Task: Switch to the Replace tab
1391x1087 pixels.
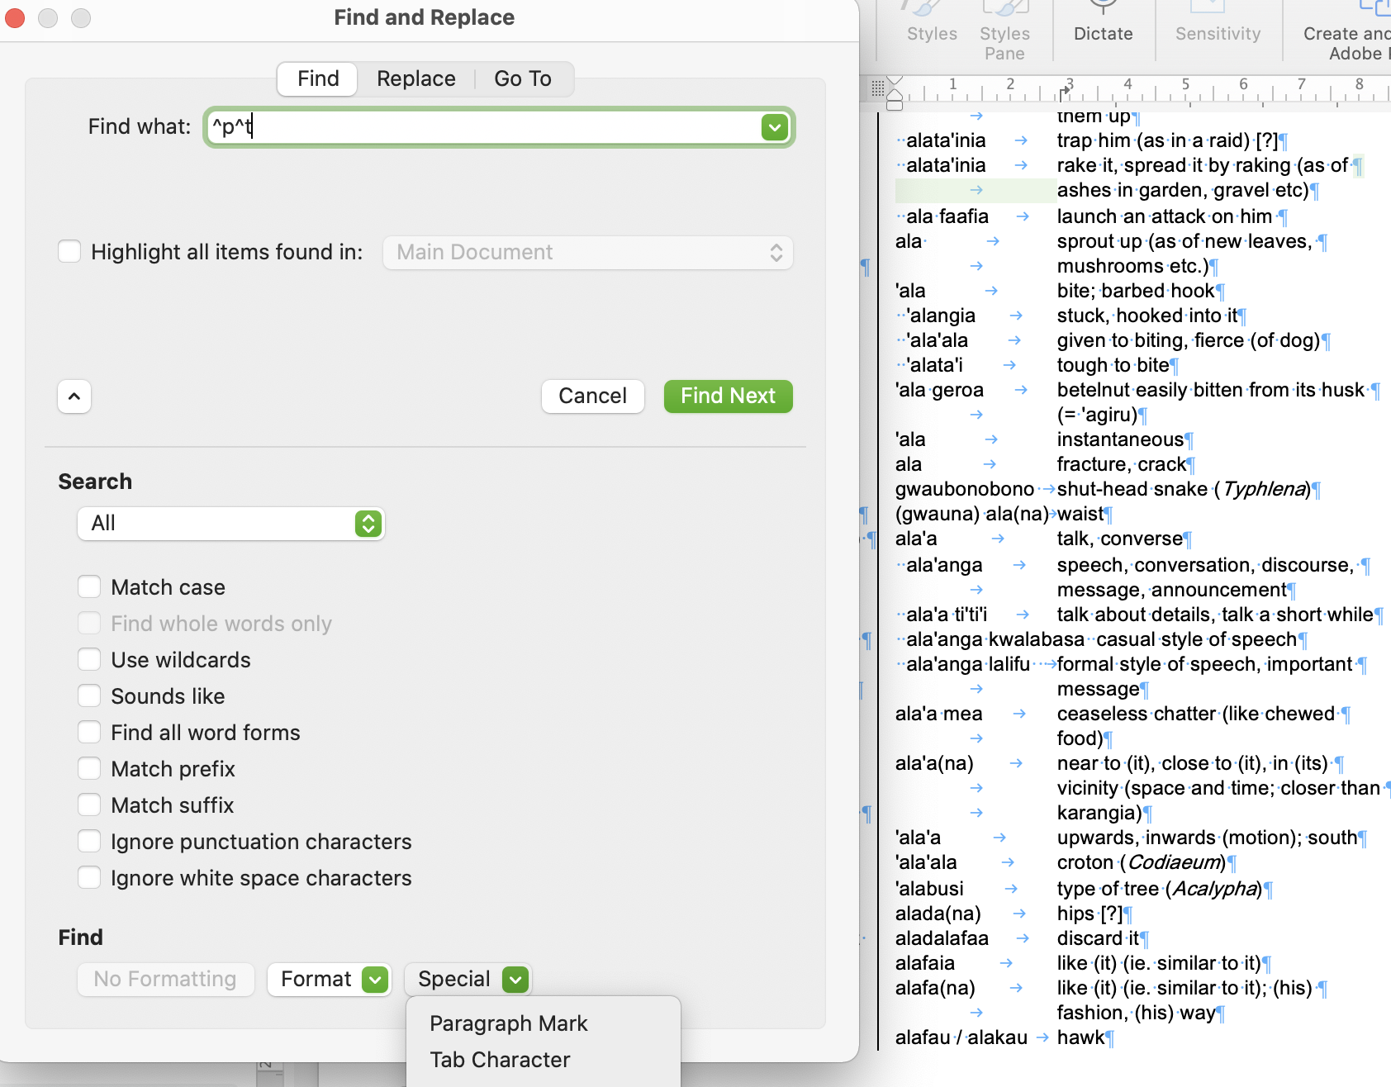Action: 415,78
